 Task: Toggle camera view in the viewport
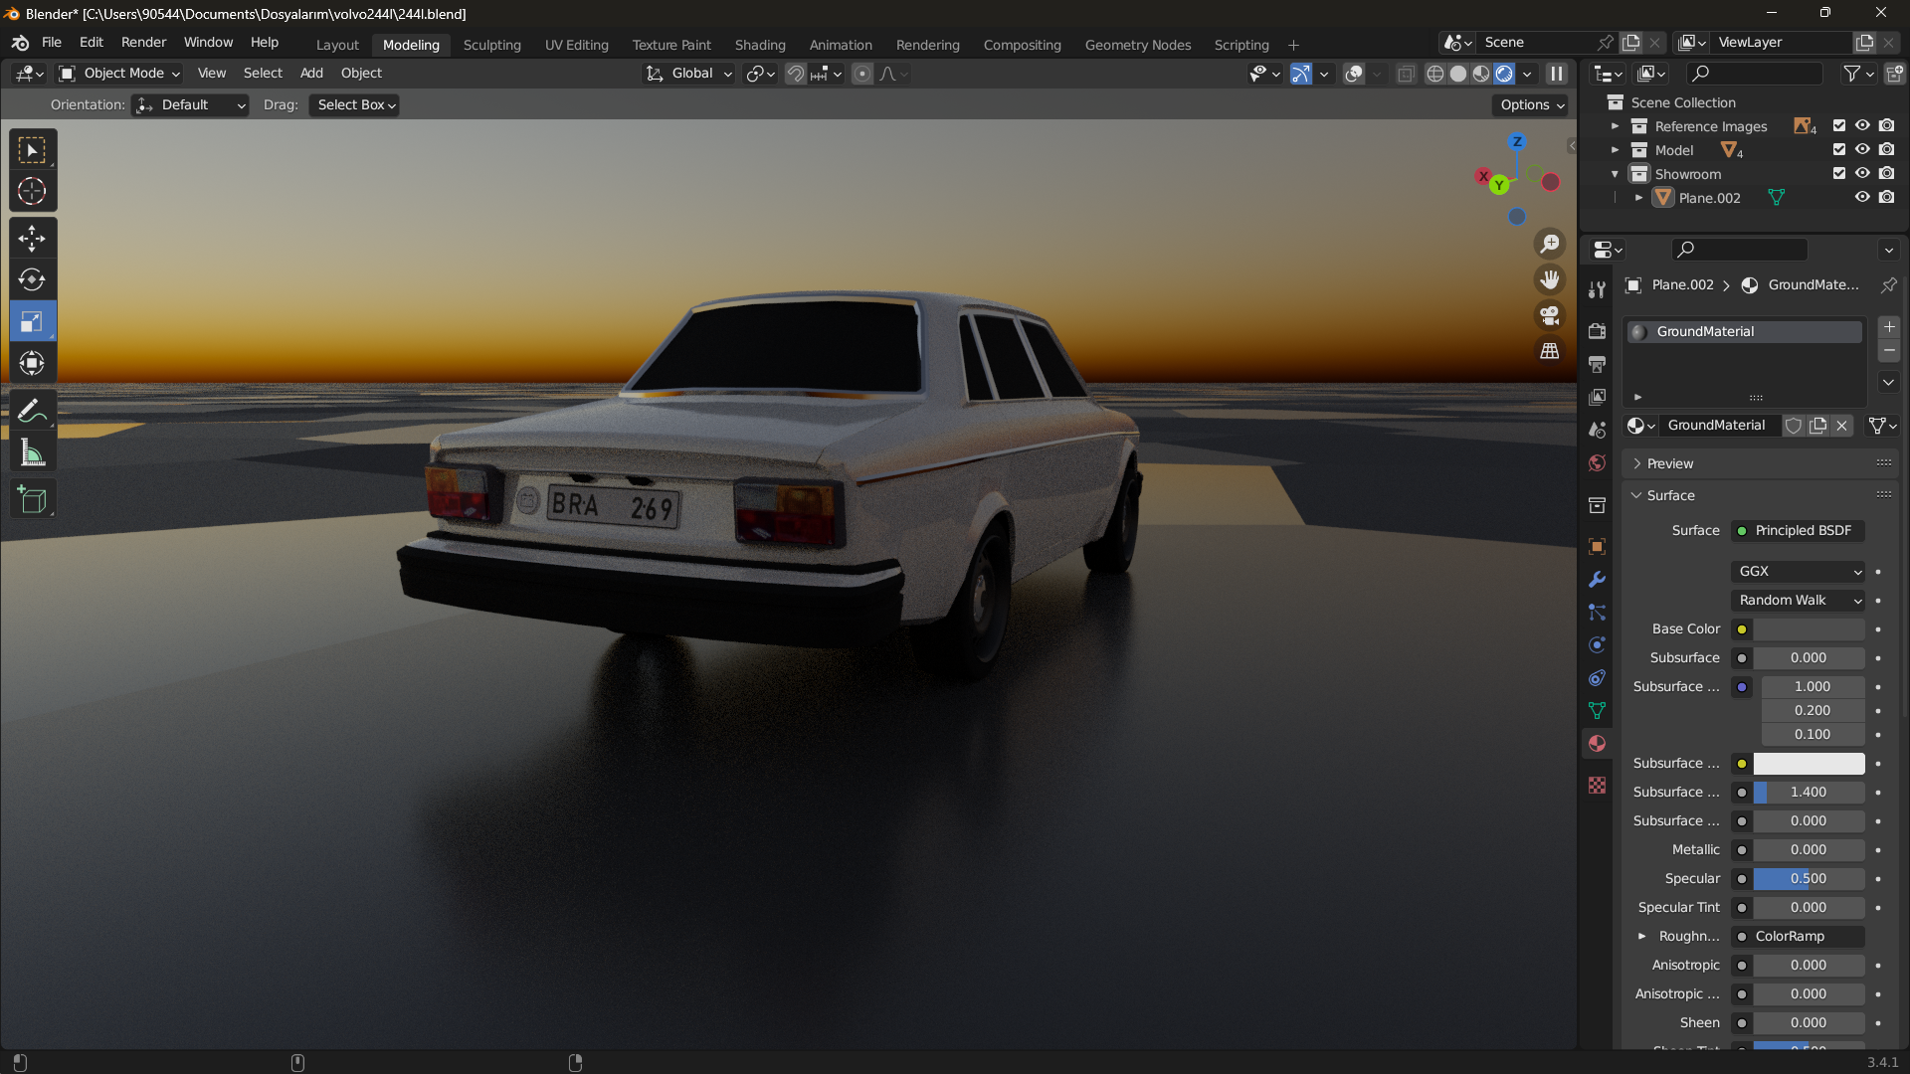click(x=1550, y=316)
